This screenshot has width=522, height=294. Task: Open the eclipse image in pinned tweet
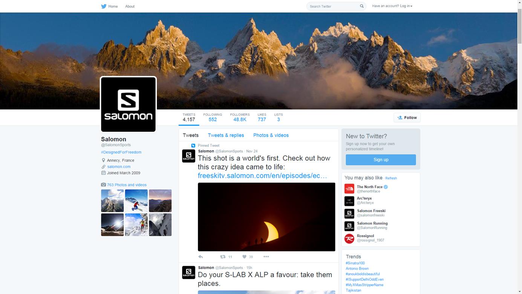(x=266, y=217)
